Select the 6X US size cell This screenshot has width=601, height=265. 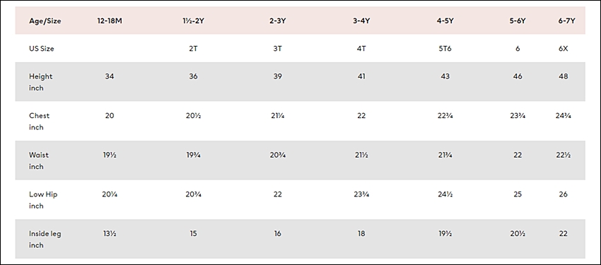[563, 49]
